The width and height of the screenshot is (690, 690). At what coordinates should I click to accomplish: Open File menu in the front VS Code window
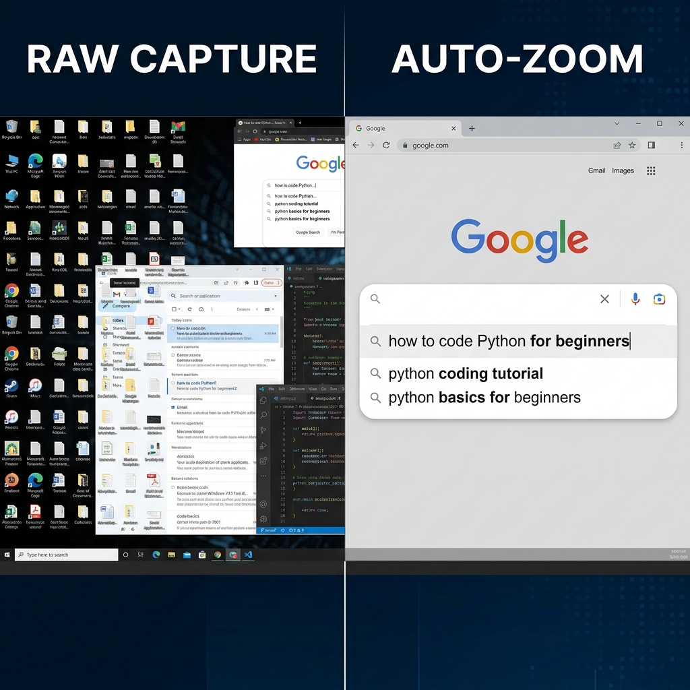pyautogui.click(x=272, y=389)
